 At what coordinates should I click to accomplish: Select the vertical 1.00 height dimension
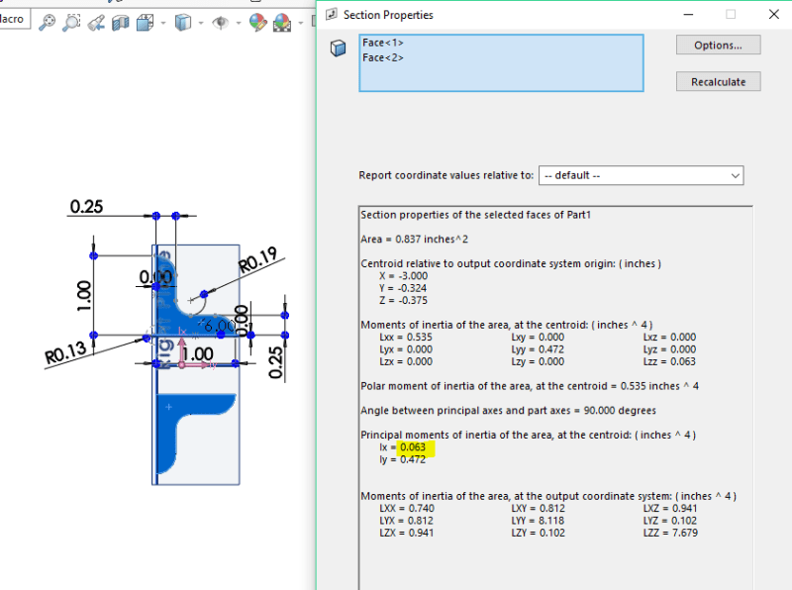(x=84, y=296)
